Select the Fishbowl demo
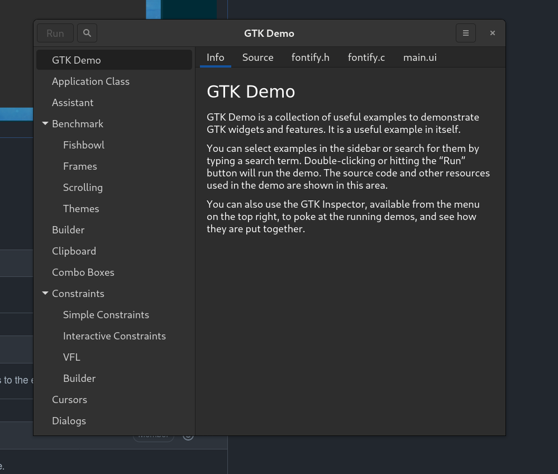 pos(84,145)
